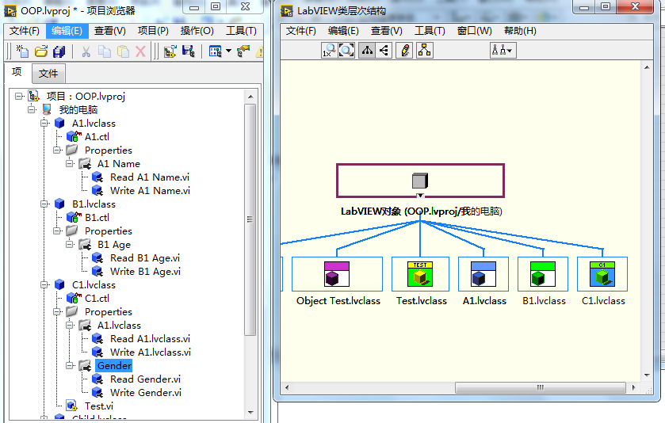Collapse the B1.lvclass tree node
This screenshot has width=665, height=423.
(44, 204)
